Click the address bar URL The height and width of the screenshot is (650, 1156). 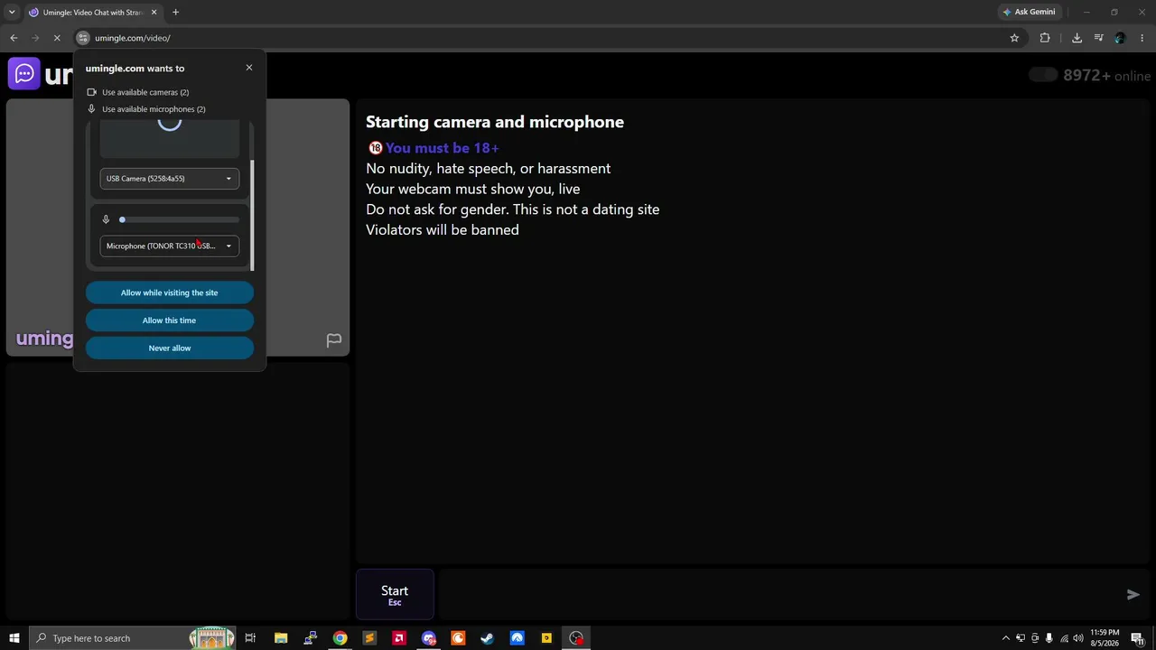coord(133,38)
